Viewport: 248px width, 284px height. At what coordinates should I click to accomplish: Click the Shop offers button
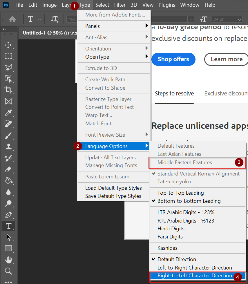coord(173,59)
